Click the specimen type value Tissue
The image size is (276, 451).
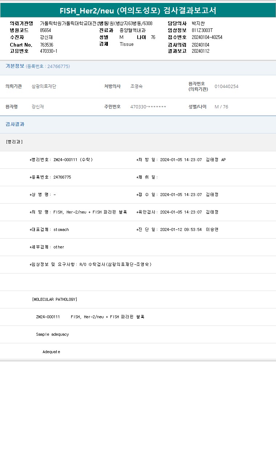pyautogui.click(x=126, y=44)
